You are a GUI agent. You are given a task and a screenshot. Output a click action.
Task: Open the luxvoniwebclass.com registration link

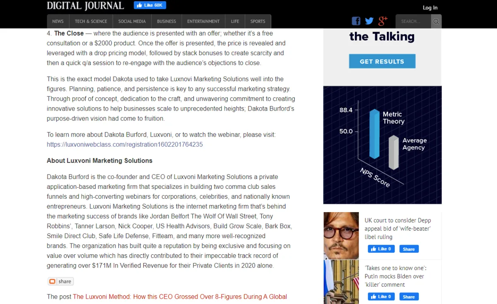click(x=125, y=145)
